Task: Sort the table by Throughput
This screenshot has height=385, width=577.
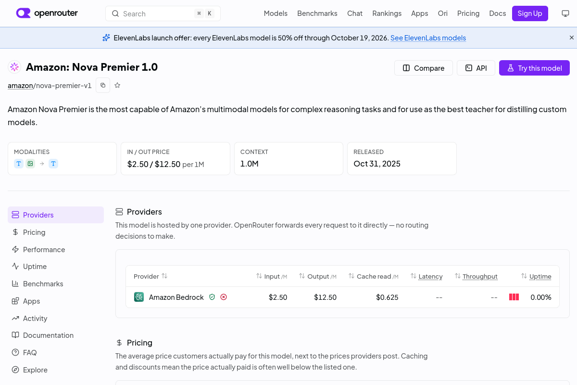Action: click(476, 276)
